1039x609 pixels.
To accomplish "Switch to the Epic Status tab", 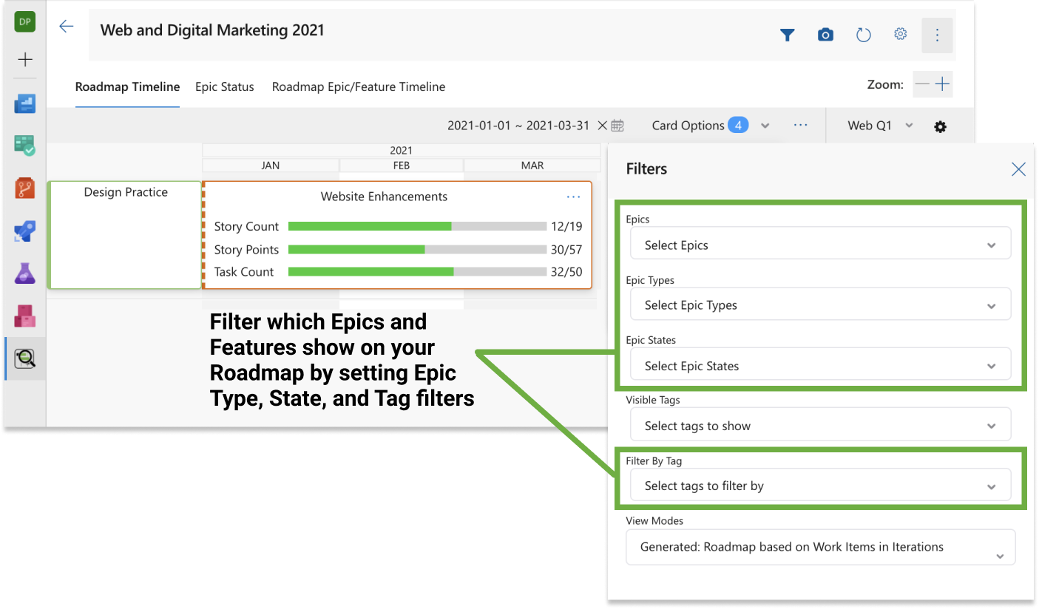I will (225, 86).
